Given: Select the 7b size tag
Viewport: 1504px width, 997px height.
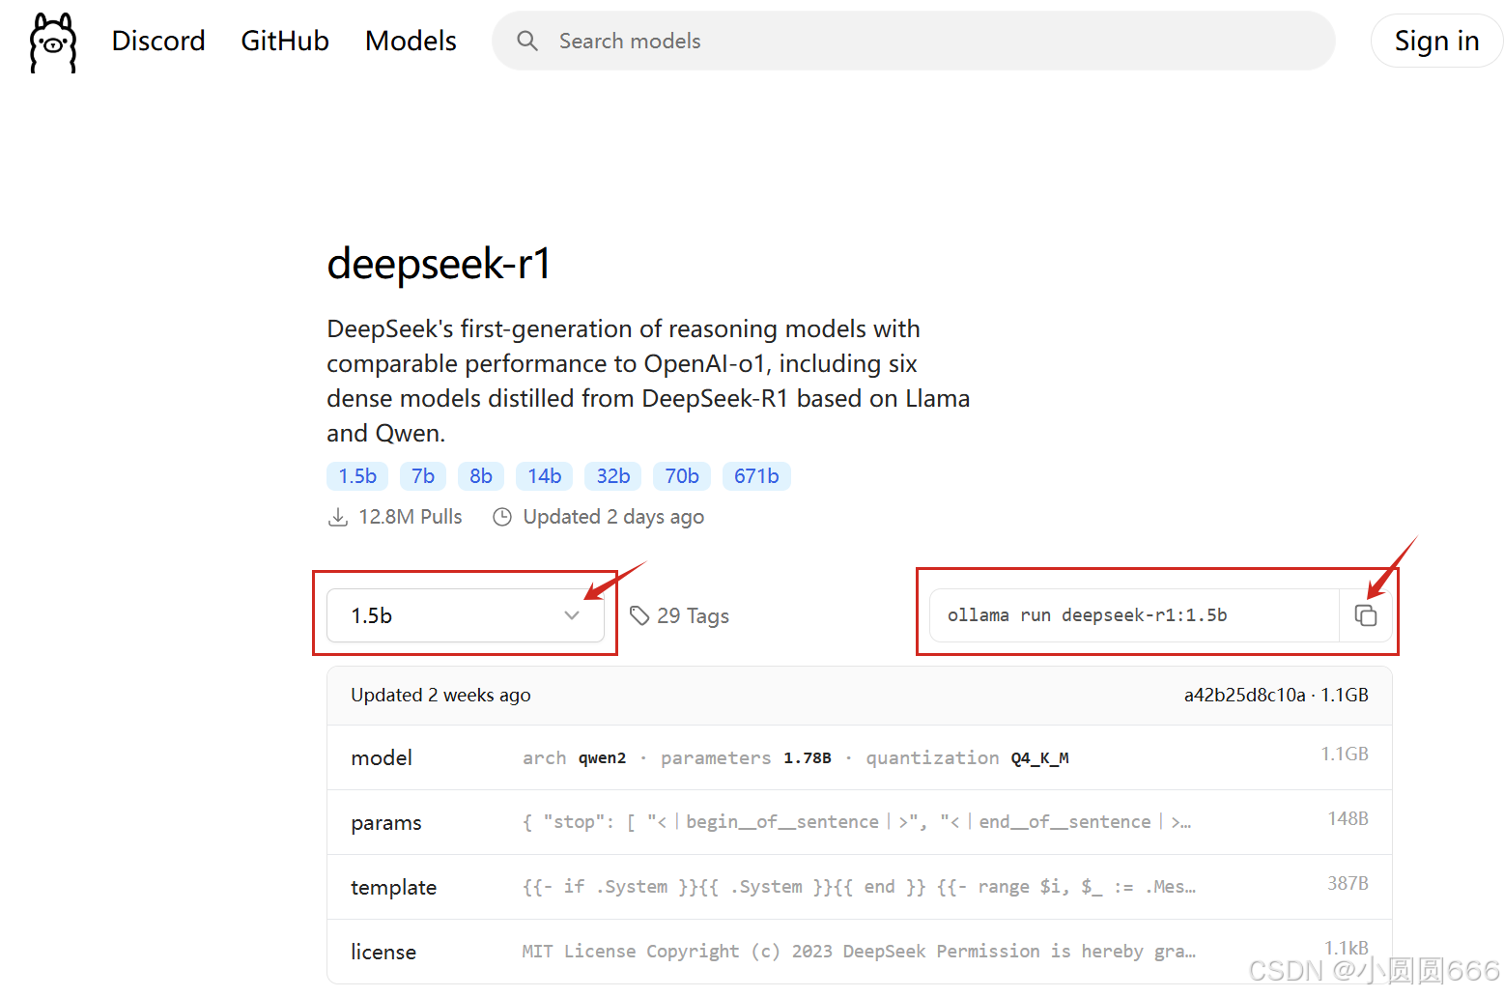Looking at the screenshot, I should (x=423, y=476).
